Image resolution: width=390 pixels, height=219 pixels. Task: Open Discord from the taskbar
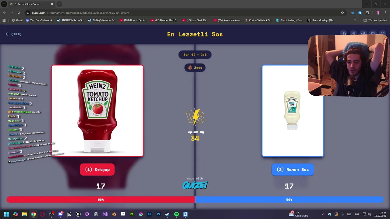click(x=60, y=214)
